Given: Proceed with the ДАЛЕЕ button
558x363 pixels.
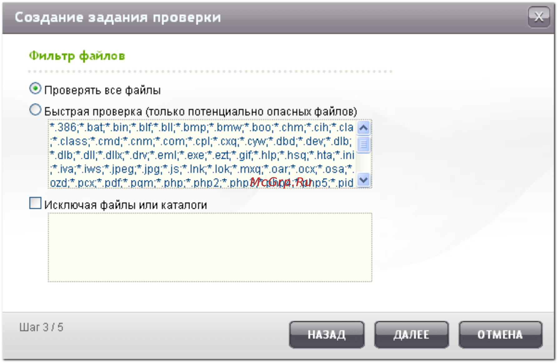Looking at the screenshot, I should (x=411, y=335).
